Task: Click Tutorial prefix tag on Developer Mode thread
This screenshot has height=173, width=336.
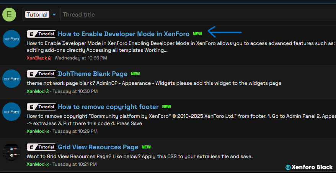Action: 42,34
